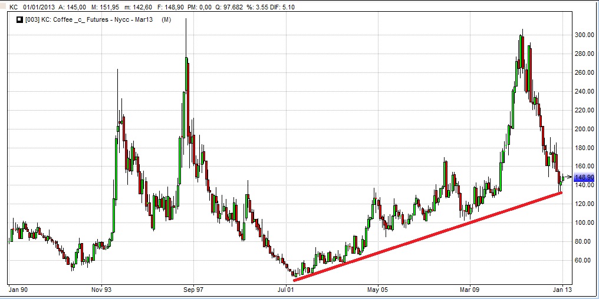599x299 pixels.
Task: Click the square icon beside [003] KC label
Action: pyautogui.click(x=18, y=20)
